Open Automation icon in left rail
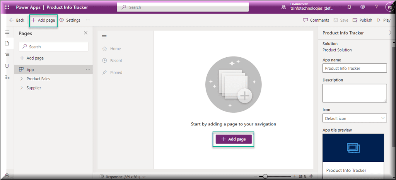 [7, 77]
